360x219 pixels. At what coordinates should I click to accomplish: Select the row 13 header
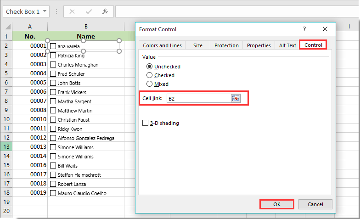coord(6,147)
